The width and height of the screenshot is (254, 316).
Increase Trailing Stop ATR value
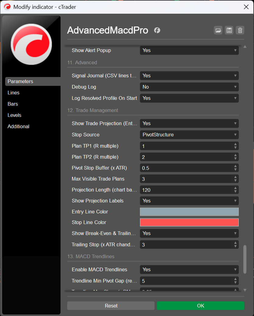[235, 243]
